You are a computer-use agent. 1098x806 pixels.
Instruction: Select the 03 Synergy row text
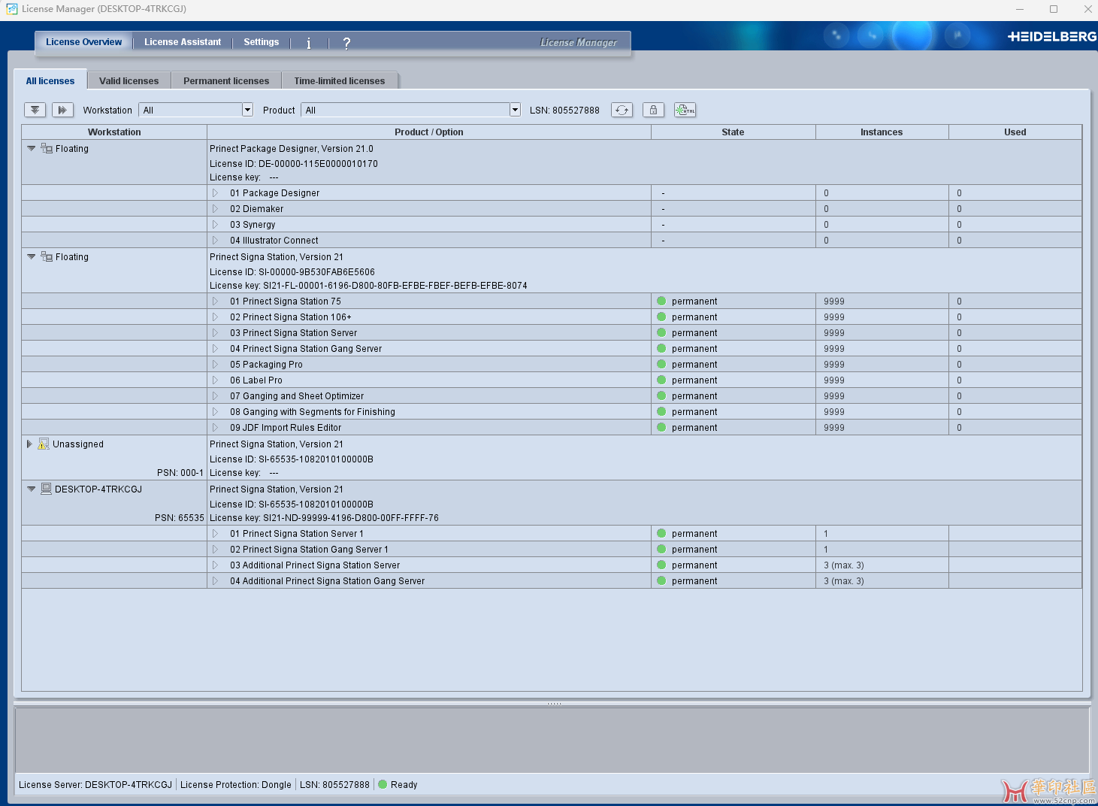[x=253, y=224]
